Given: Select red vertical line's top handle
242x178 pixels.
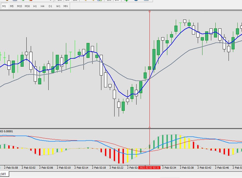Looking at the screenshot, I should pyautogui.click(x=149, y=12).
